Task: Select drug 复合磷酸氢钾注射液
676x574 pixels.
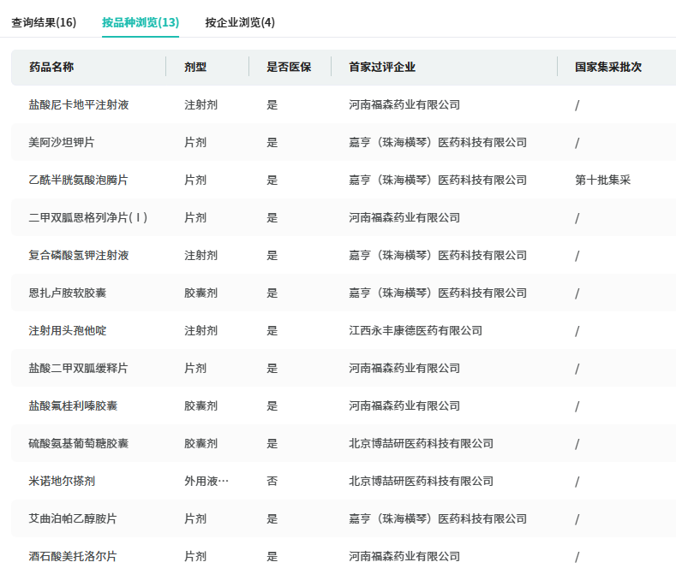Action: (x=79, y=256)
